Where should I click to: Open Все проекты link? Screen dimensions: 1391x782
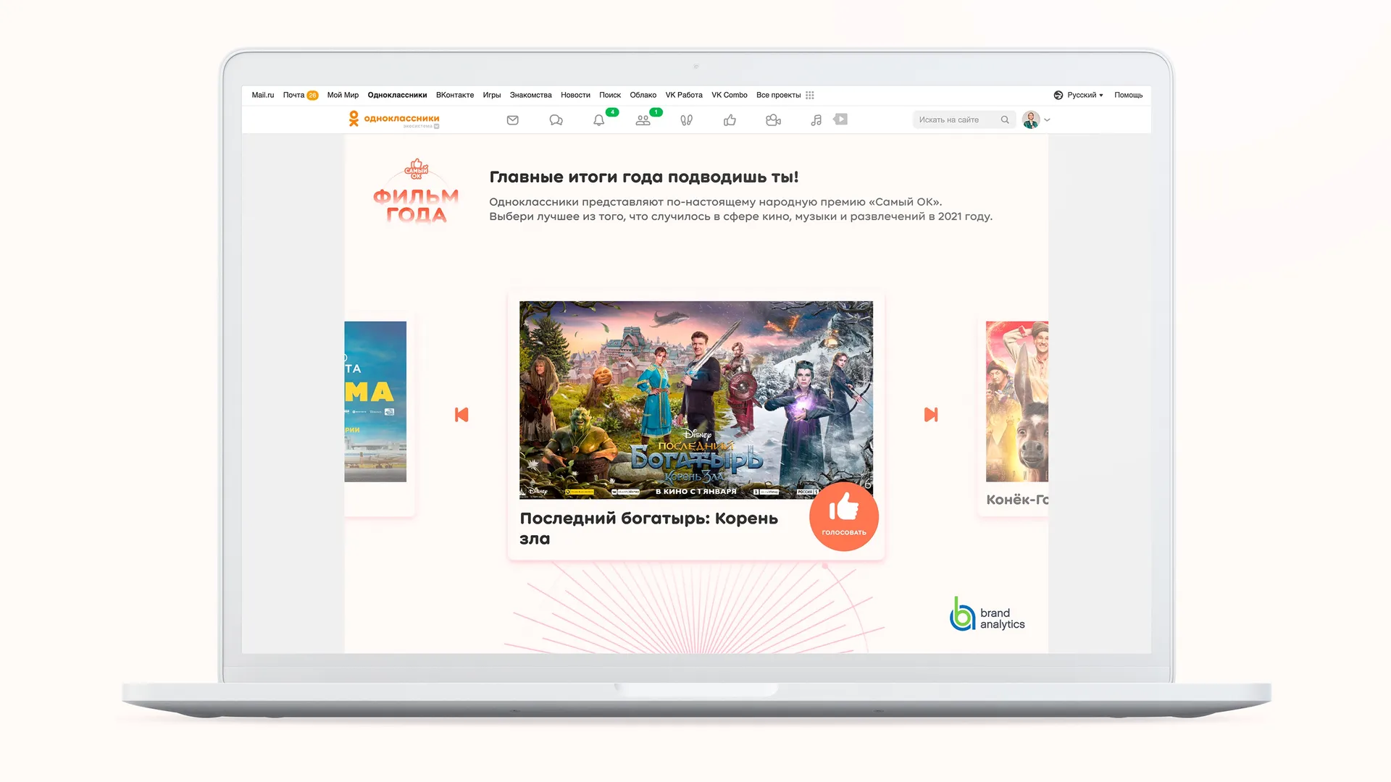(x=778, y=95)
